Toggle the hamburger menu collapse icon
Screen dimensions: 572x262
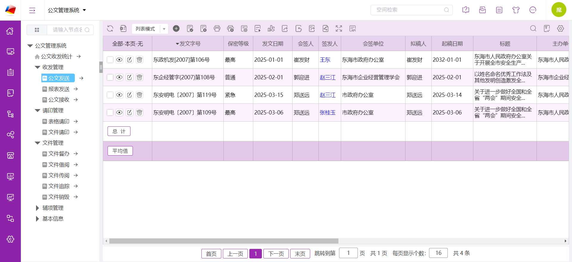tap(32, 10)
